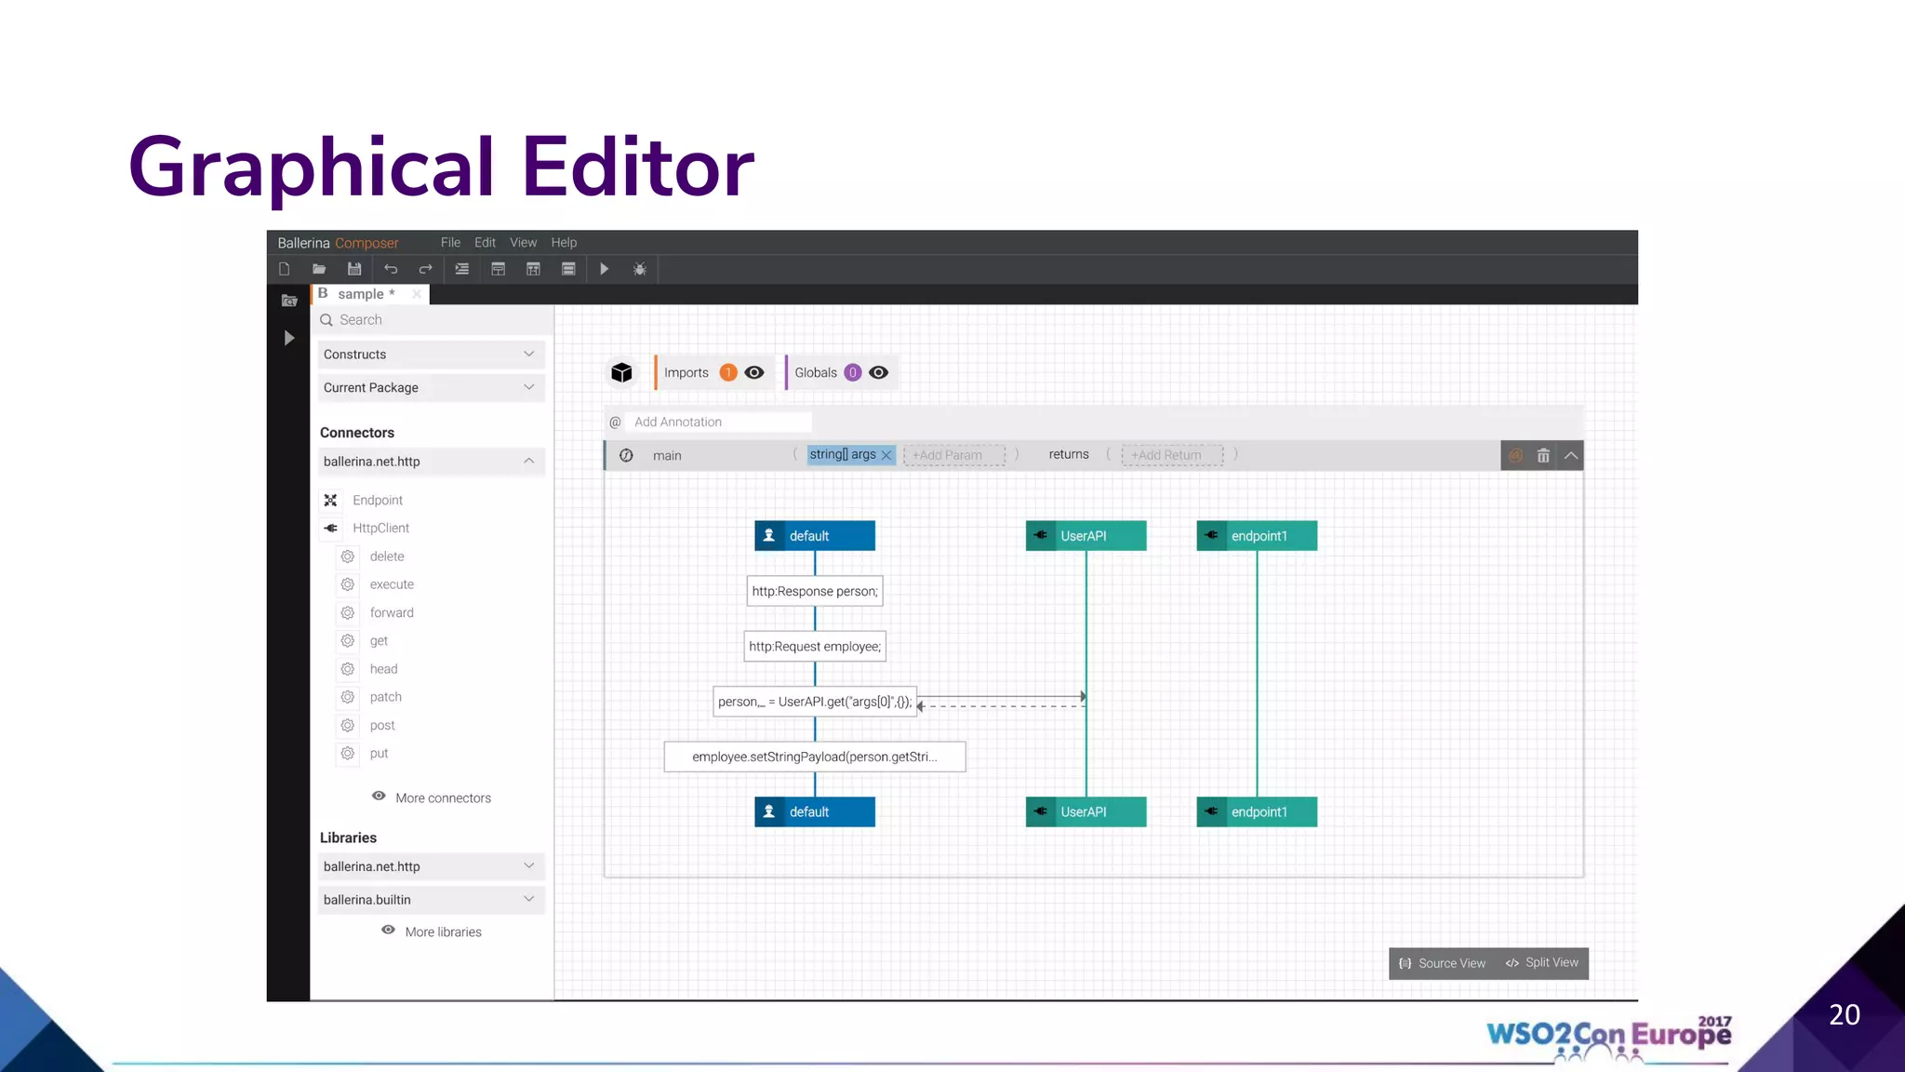Select the http:Request employee statement
Image resolution: width=1905 pixels, height=1072 pixels.
coord(815,647)
